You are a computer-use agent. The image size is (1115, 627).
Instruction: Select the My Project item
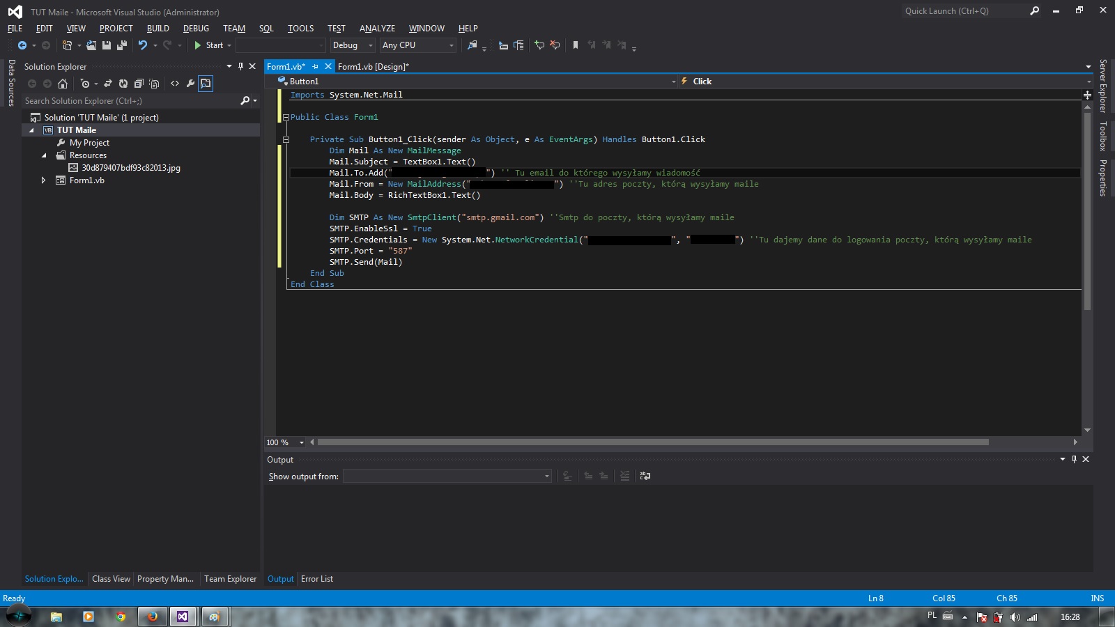pyautogui.click(x=89, y=143)
